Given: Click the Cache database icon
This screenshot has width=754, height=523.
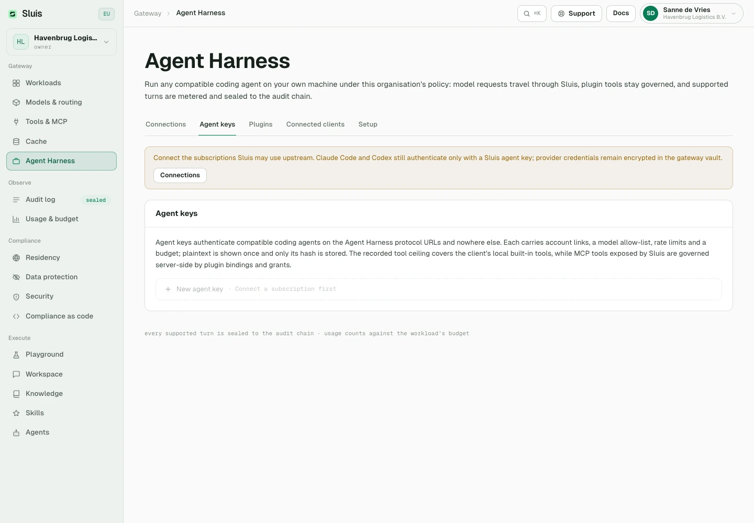Looking at the screenshot, I should [16, 142].
